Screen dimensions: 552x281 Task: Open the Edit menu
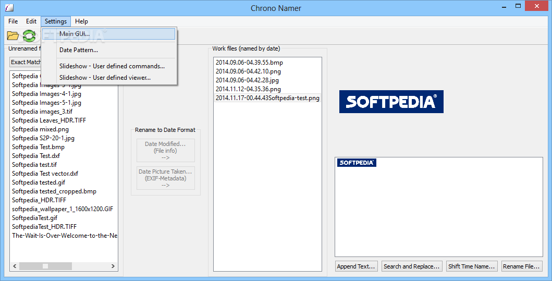pyautogui.click(x=31, y=21)
